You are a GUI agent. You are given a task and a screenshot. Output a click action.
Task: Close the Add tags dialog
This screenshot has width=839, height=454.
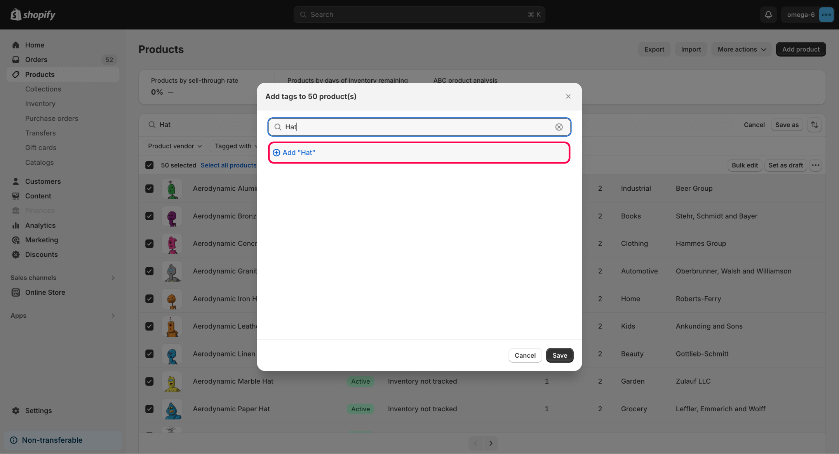point(568,96)
